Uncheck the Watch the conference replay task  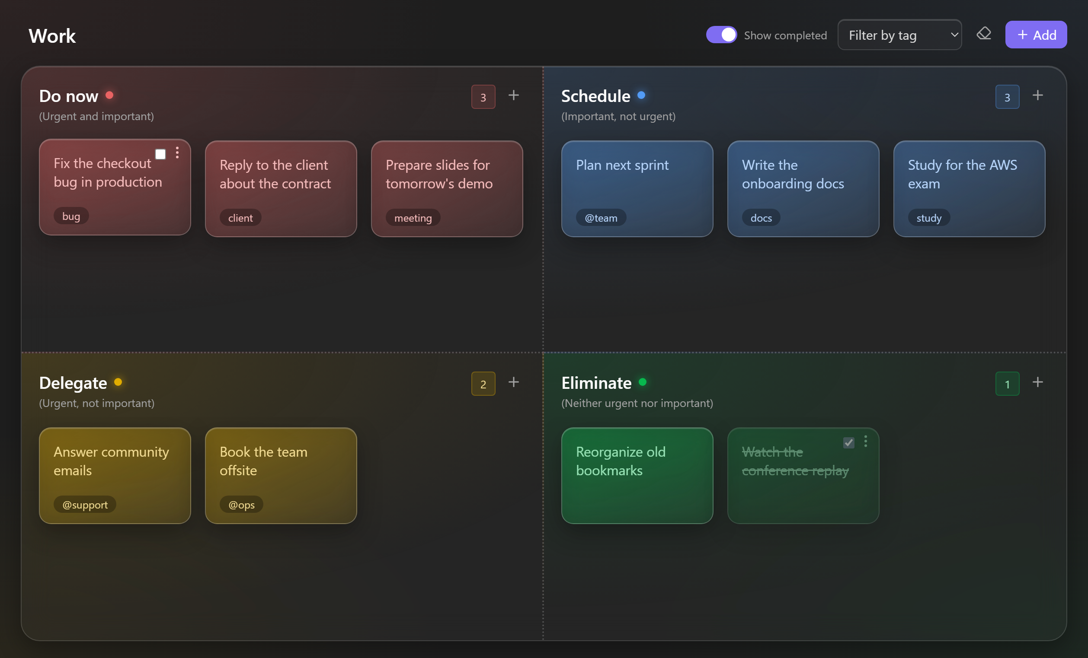[849, 442]
